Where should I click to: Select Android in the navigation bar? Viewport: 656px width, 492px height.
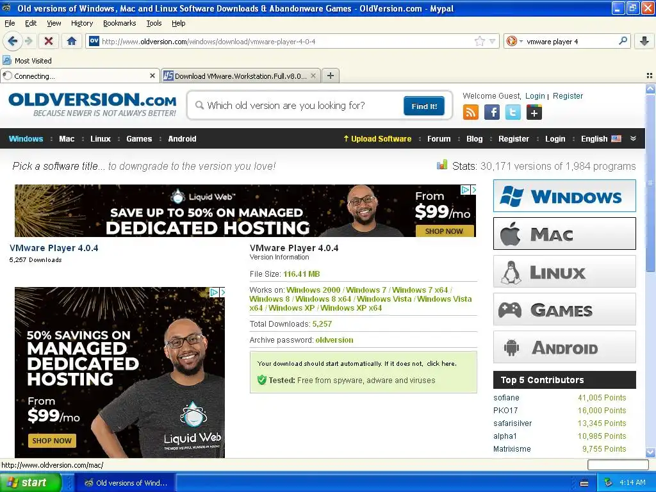click(x=182, y=139)
